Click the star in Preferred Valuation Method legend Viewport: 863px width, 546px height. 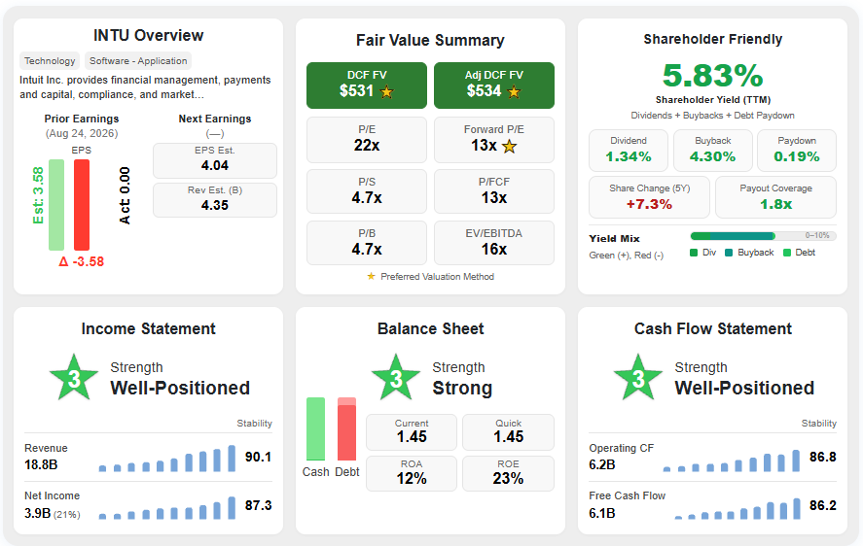[372, 276]
